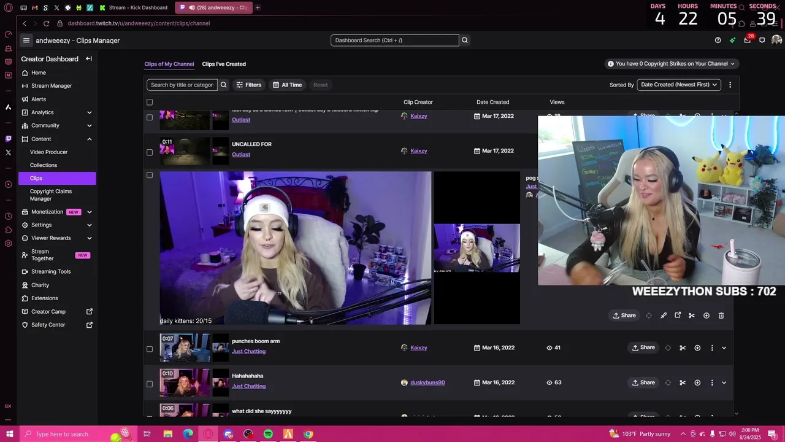
Task: Open three-dot menu on punches boom arm row
Action: click(712, 348)
